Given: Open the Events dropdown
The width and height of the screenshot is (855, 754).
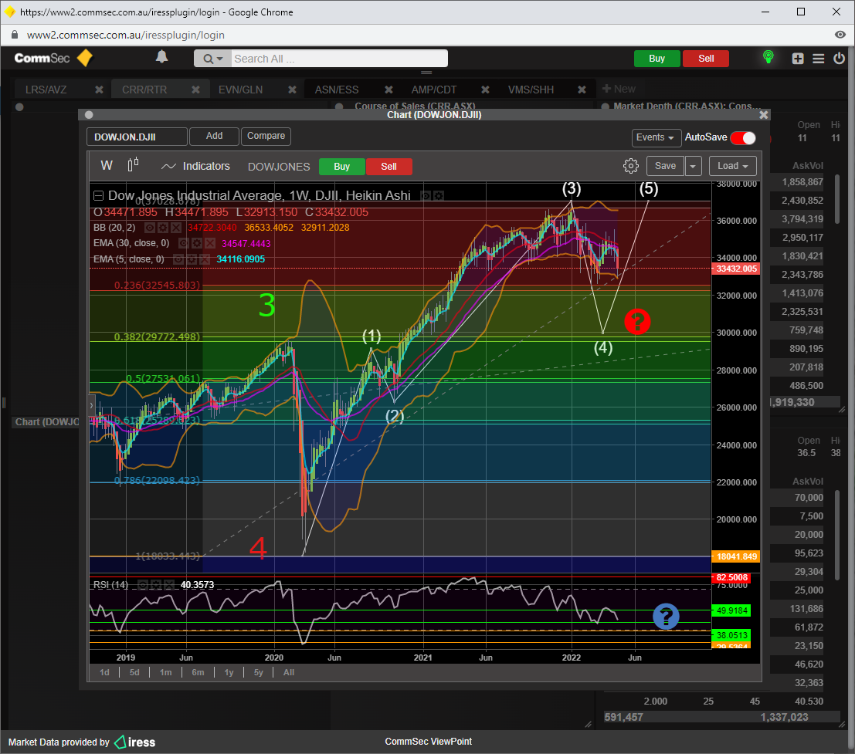Looking at the screenshot, I should [x=656, y=137].
